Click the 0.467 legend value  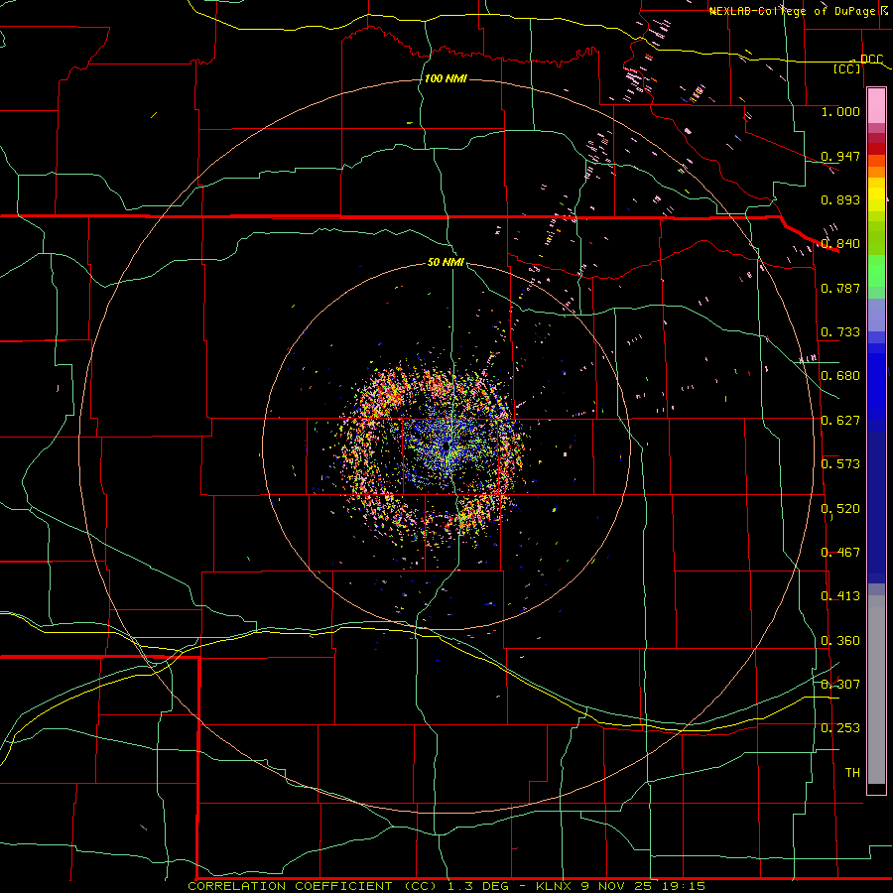[x=840, y=553]
